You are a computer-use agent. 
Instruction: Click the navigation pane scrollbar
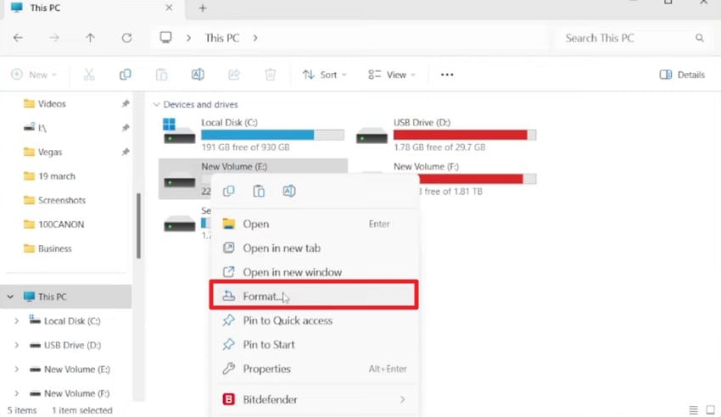point(138,226)
